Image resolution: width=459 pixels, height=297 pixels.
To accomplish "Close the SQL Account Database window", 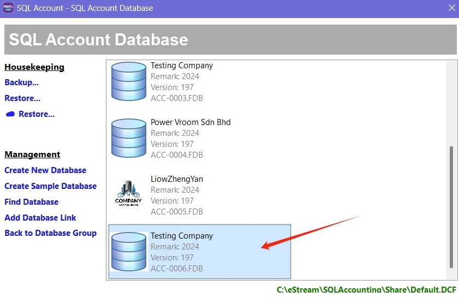I will click(x=451, y=8).
